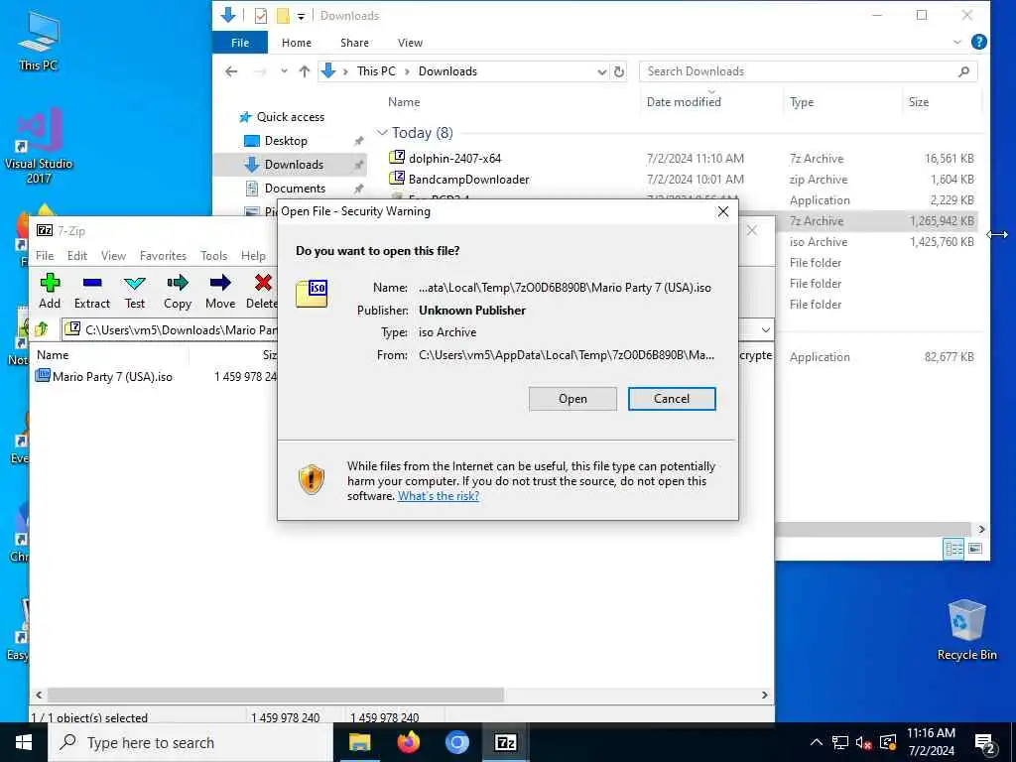Screen dimensions: 1016x762
Task: Switch Explorer to details view icon
Action: (953, 549)
